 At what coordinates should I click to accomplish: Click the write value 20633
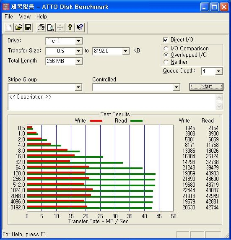coord(189,207)
